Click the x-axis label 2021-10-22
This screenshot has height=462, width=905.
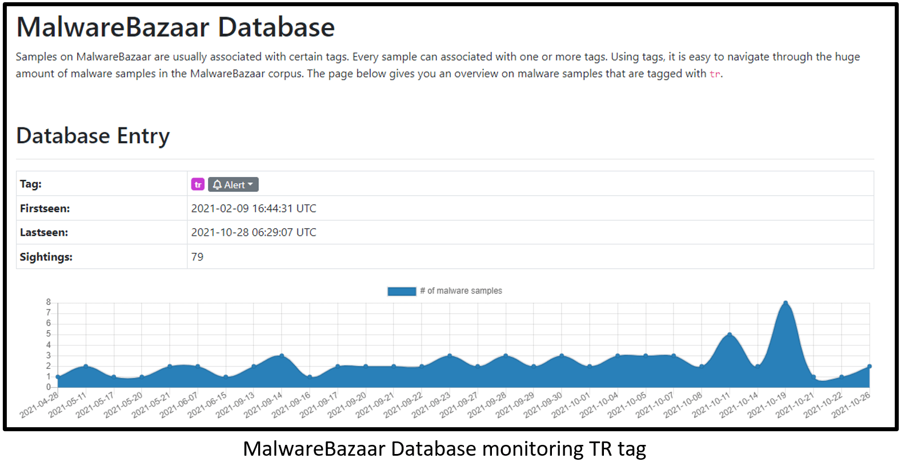coord(823,404)
